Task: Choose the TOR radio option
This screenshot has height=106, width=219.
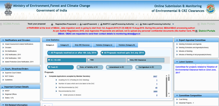Action: click(x=88, y=60)
